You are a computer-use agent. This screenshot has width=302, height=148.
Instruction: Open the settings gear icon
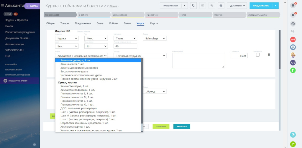click(x=221, y=6)
